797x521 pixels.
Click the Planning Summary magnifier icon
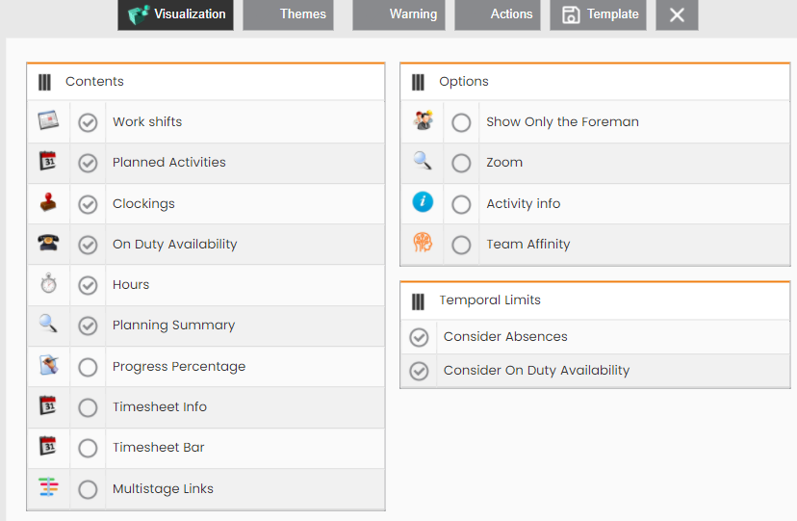[x=48, y=324]
